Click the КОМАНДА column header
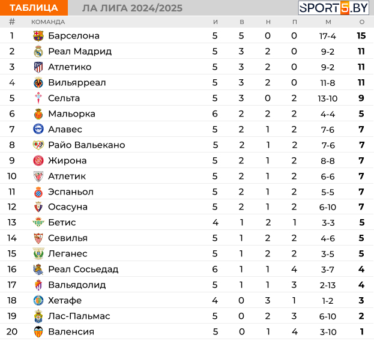The width and height of the screenshot is (374, 344). click(x=48, y=22)
